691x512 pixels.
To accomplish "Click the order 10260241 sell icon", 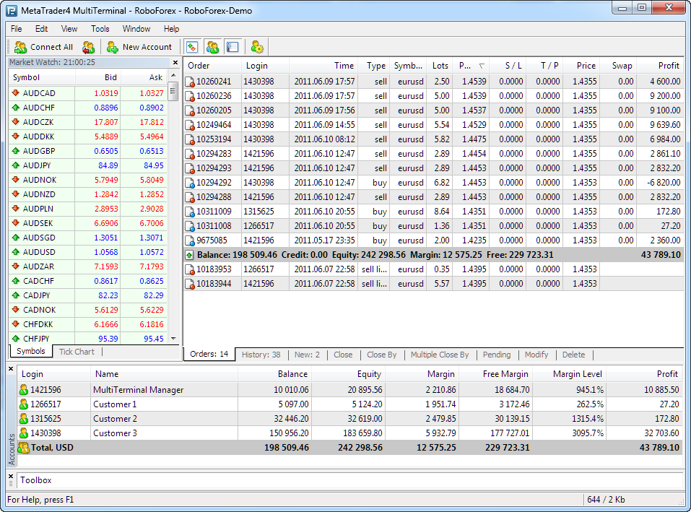I will (x=191, y=82).
